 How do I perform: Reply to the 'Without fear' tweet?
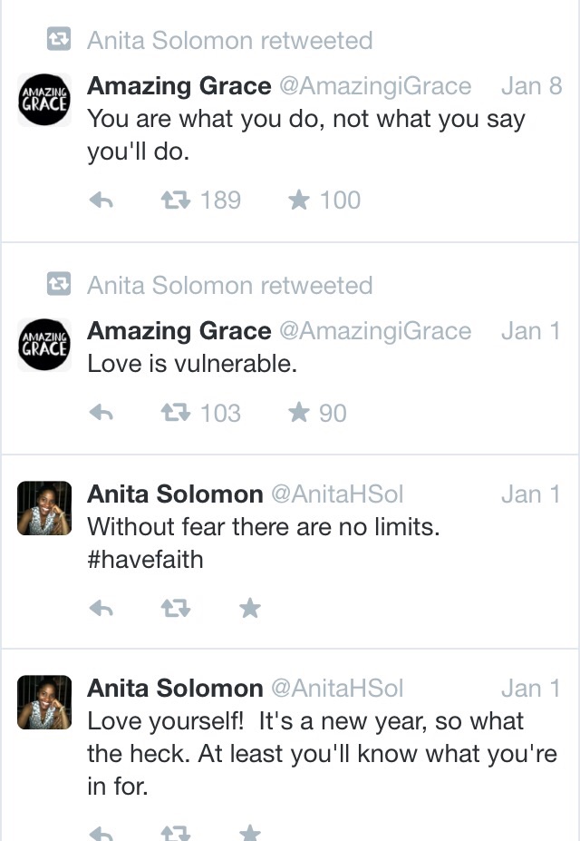click(x=101, y=608)
